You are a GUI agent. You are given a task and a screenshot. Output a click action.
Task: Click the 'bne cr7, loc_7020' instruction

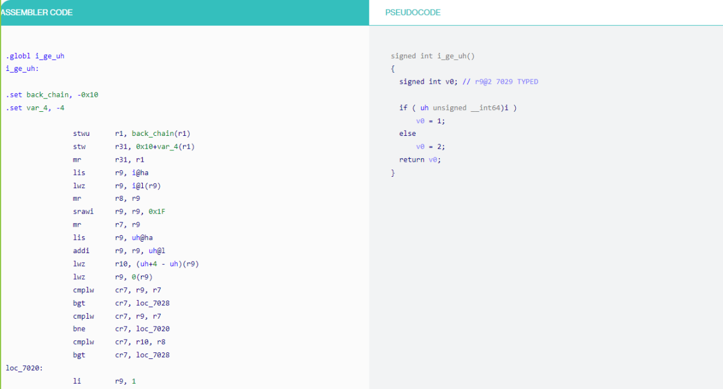[x=121, y=329]
